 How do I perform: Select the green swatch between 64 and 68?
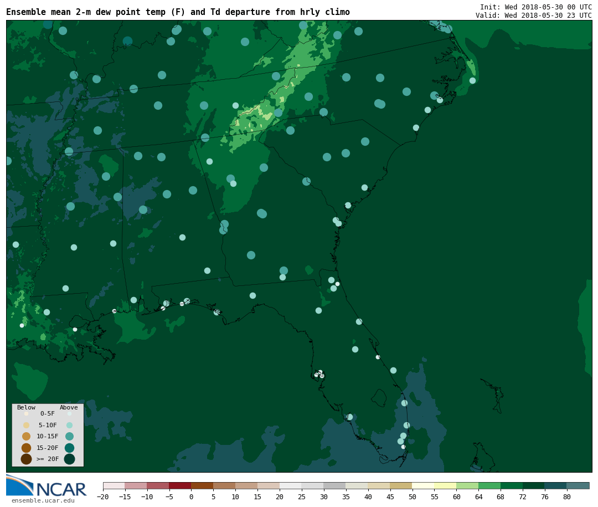click(x=489, y=485)
